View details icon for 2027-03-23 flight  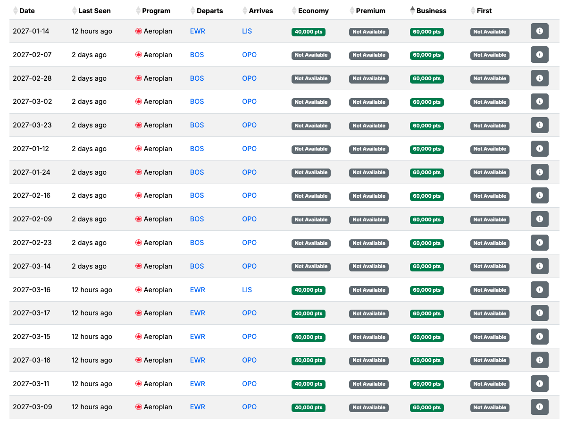pyautogui.click(x=540, y=125)
